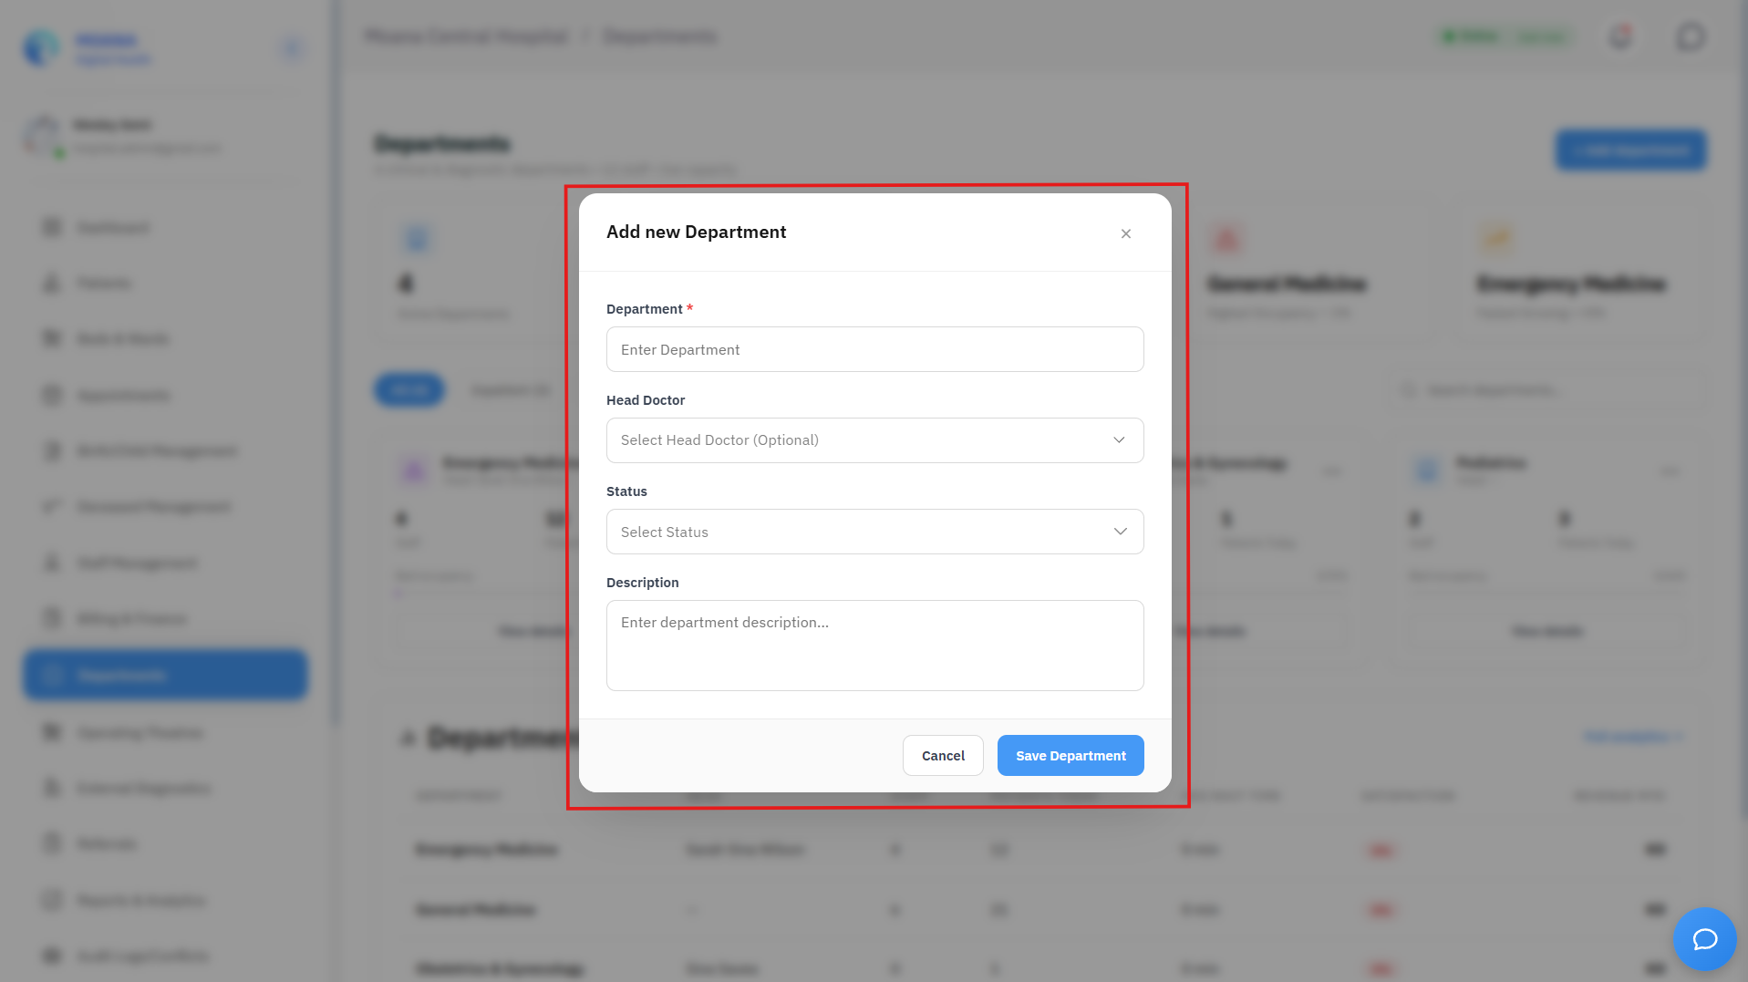
Task: Expand the Status dropdown chevron
Action: click(1120, 532)
